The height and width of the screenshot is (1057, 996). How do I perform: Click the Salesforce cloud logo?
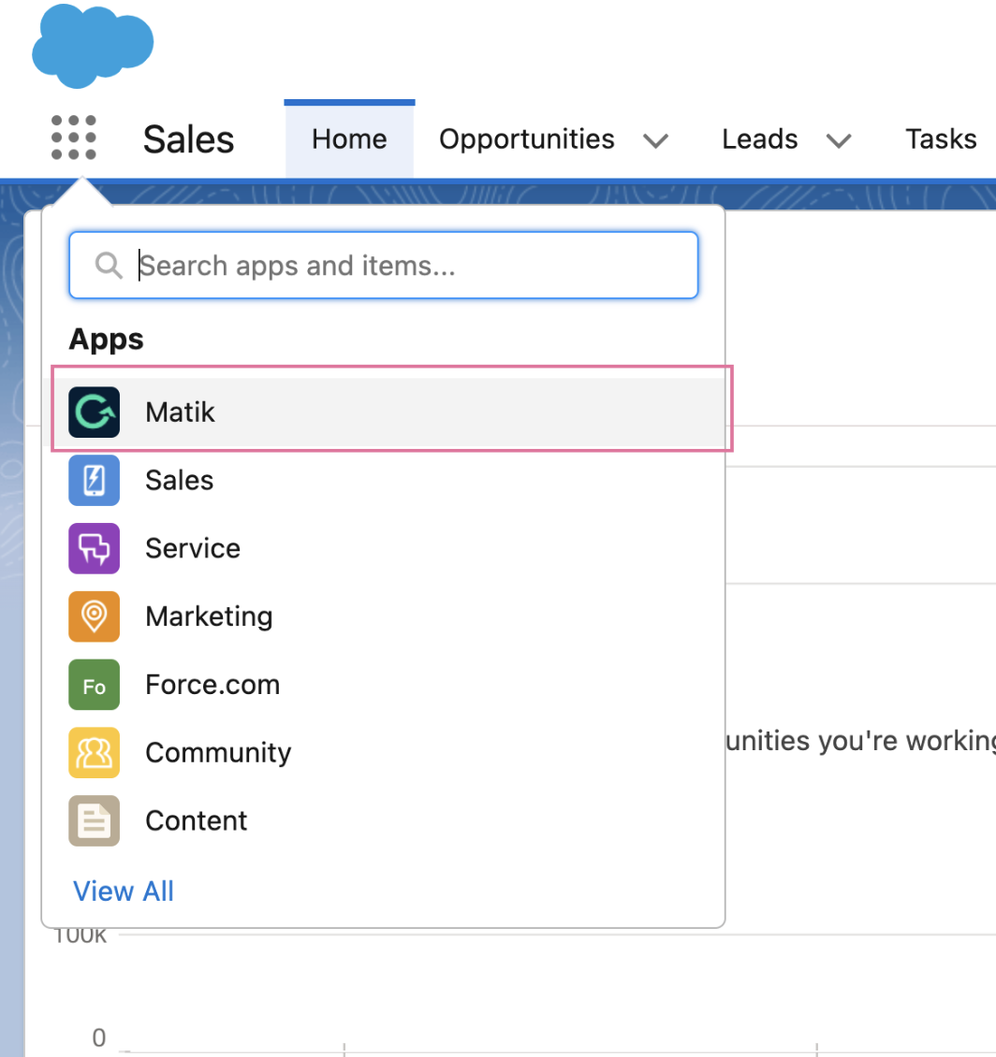(93, 46)
